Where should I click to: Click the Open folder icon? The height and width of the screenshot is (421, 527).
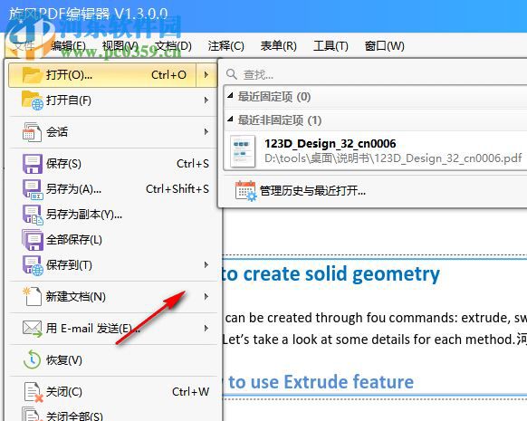32,74
